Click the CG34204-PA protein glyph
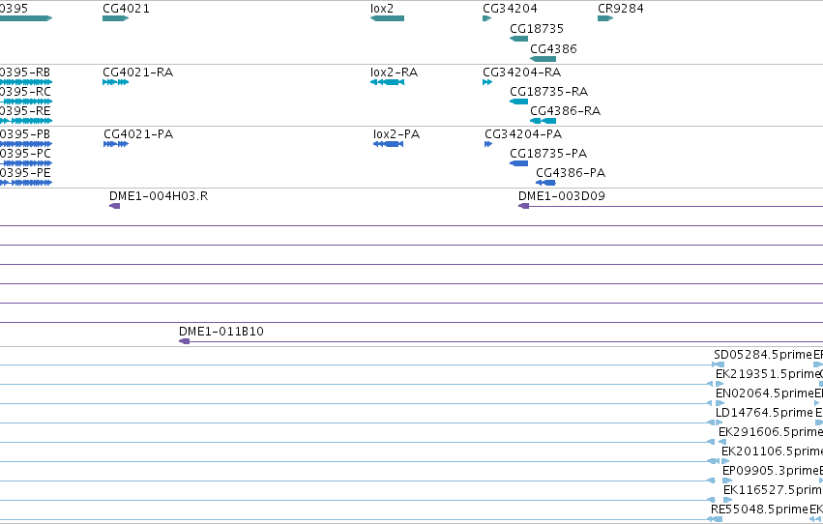Viewport: 823px width, 524px height. coord(488,144)
